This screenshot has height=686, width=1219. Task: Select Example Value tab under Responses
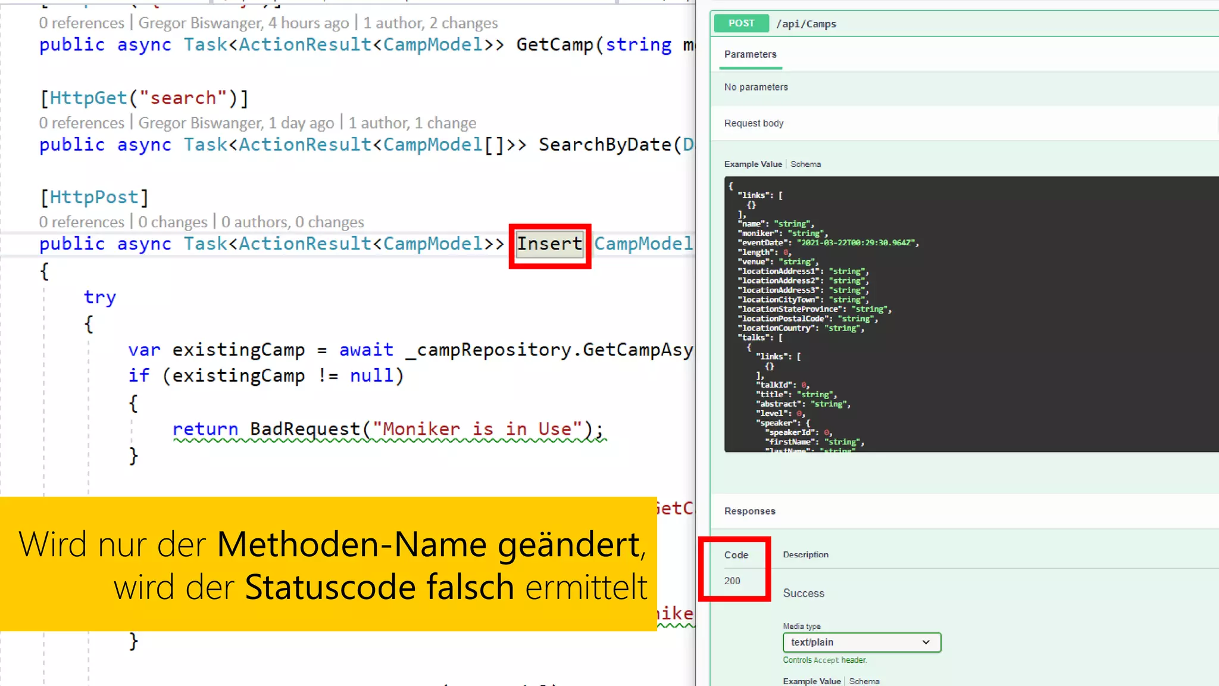tap(811, 681)
